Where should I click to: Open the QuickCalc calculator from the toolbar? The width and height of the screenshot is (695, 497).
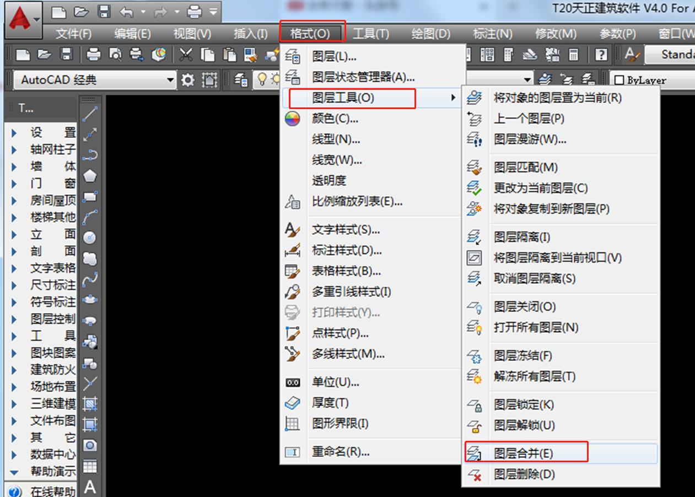(x=573, y=54)
